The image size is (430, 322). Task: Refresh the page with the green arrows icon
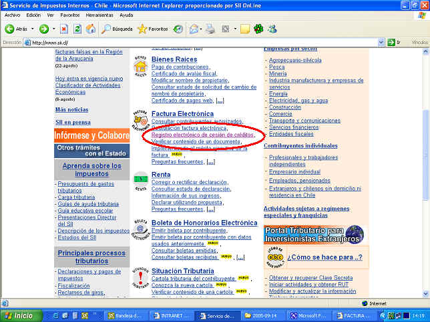point(77,29)
